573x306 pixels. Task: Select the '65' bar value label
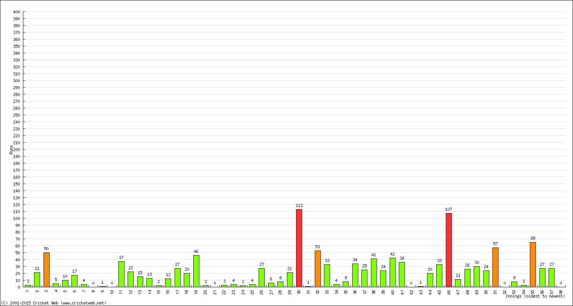pyautogui.click(x=533, y=239)
